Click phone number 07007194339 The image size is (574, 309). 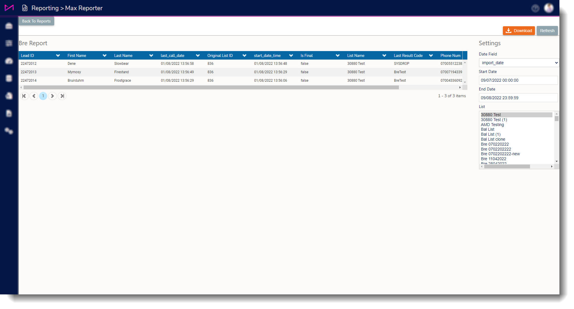[451, 72]
